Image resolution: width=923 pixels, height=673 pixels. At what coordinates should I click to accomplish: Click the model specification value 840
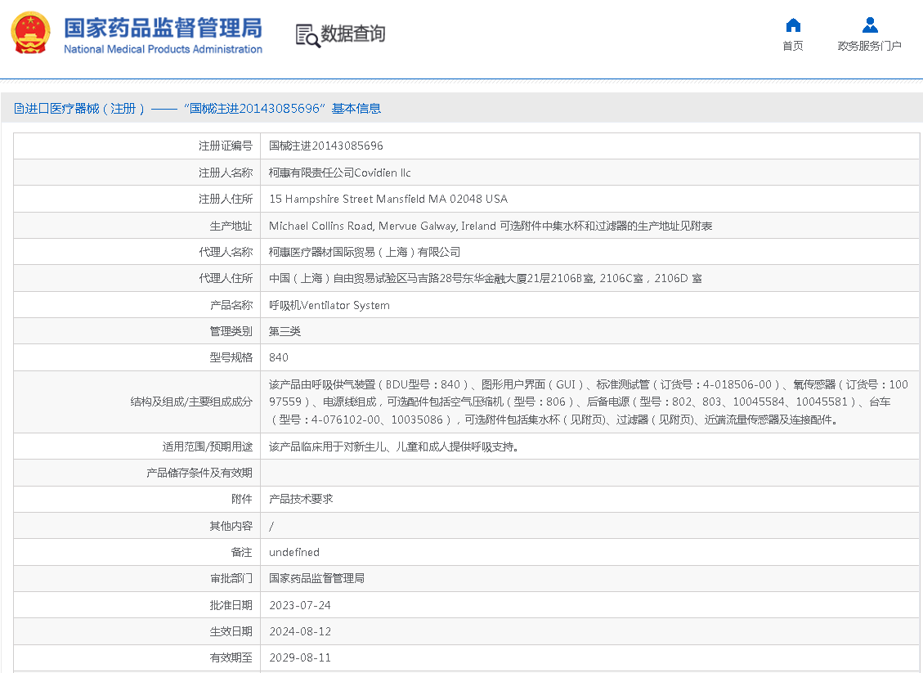279,357
